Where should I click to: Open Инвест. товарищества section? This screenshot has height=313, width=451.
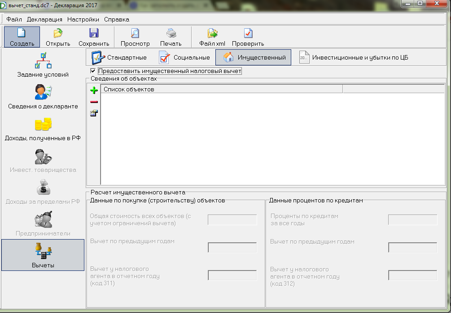43,160
